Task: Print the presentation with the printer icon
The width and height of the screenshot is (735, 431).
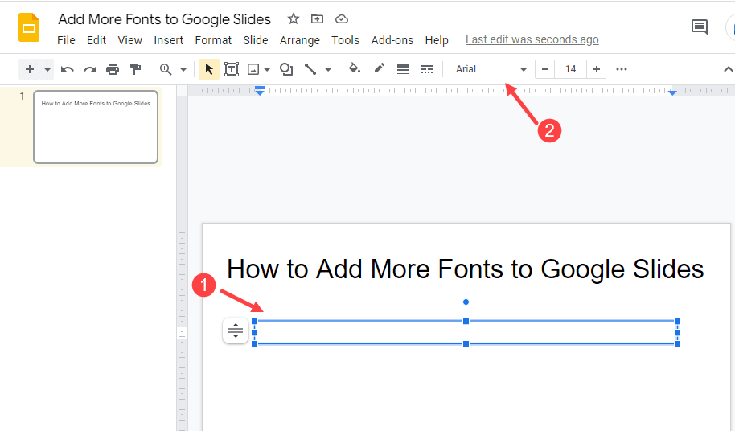Action: pyautogui.click(x=113, y=69)
